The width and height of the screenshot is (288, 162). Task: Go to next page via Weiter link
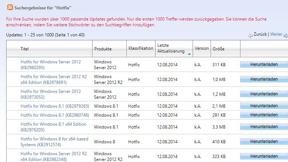tap(276, 34)
